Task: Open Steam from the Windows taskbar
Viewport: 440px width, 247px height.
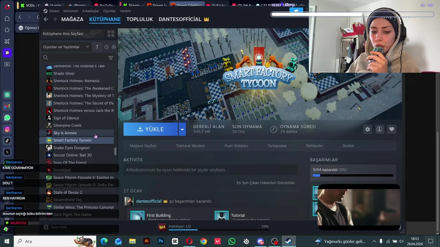Action: pyautogui.click(x=288, y=241)
